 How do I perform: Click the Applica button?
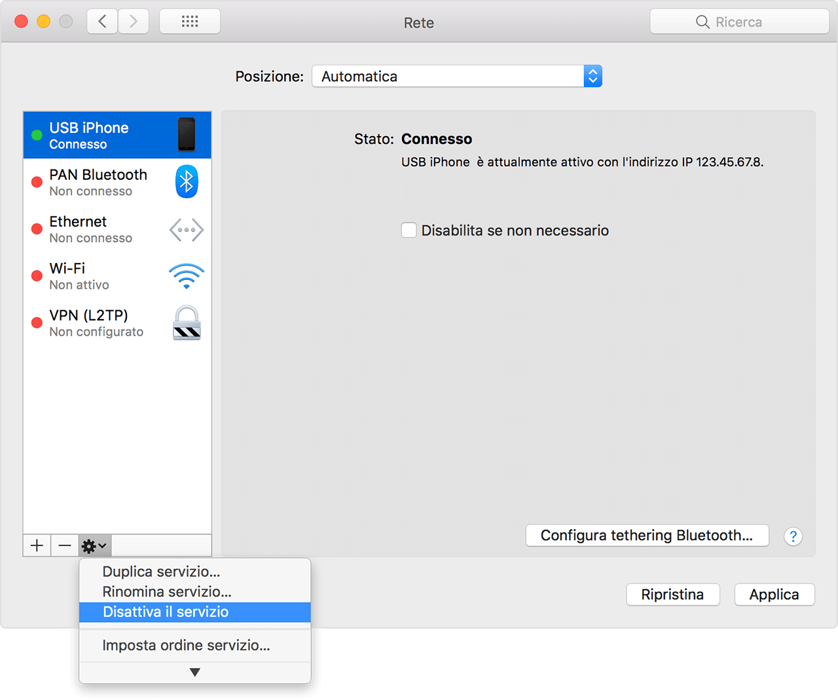tap(774, 595)
